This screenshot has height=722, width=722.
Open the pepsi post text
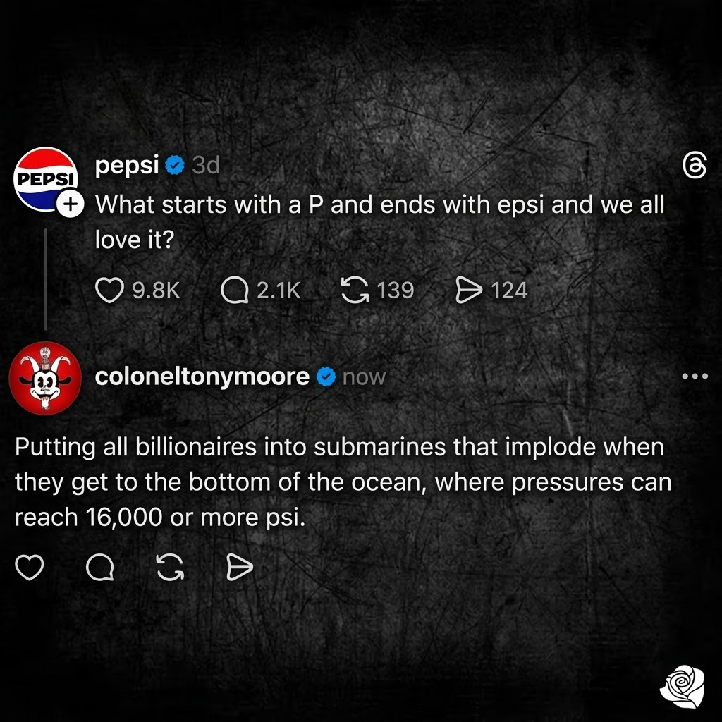point(380,221)
